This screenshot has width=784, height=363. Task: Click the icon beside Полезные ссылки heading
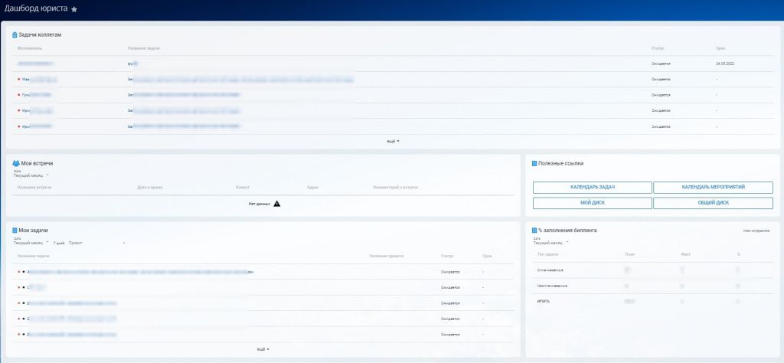pos(534,163)
